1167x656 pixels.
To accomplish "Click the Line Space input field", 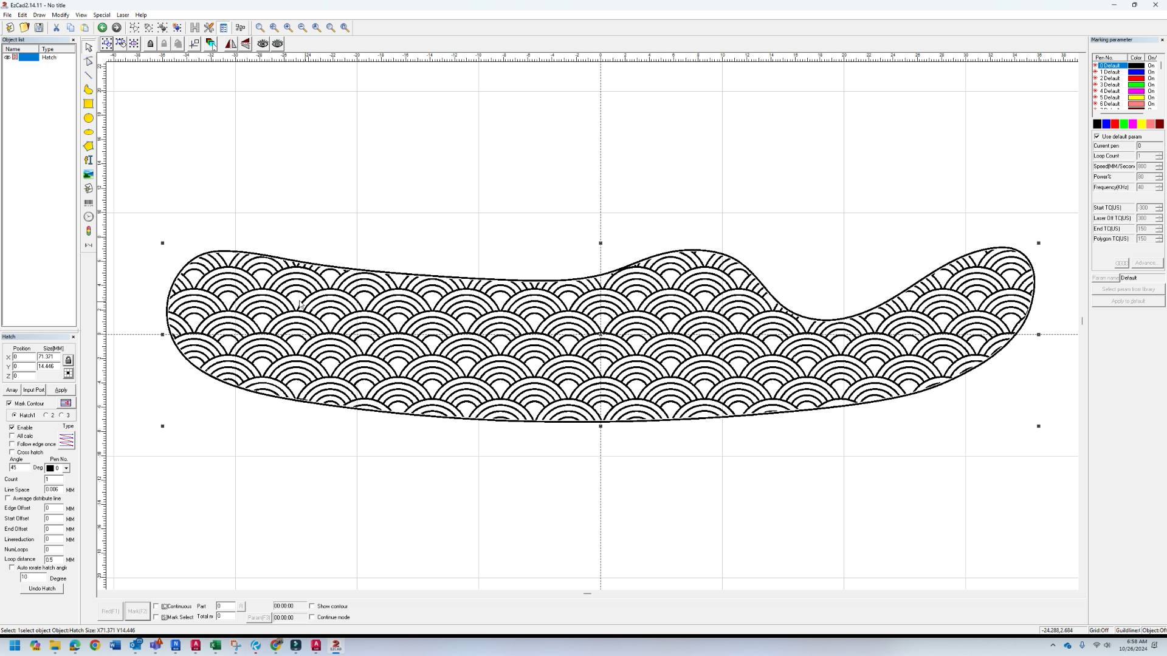I will [x=53, y=490].
